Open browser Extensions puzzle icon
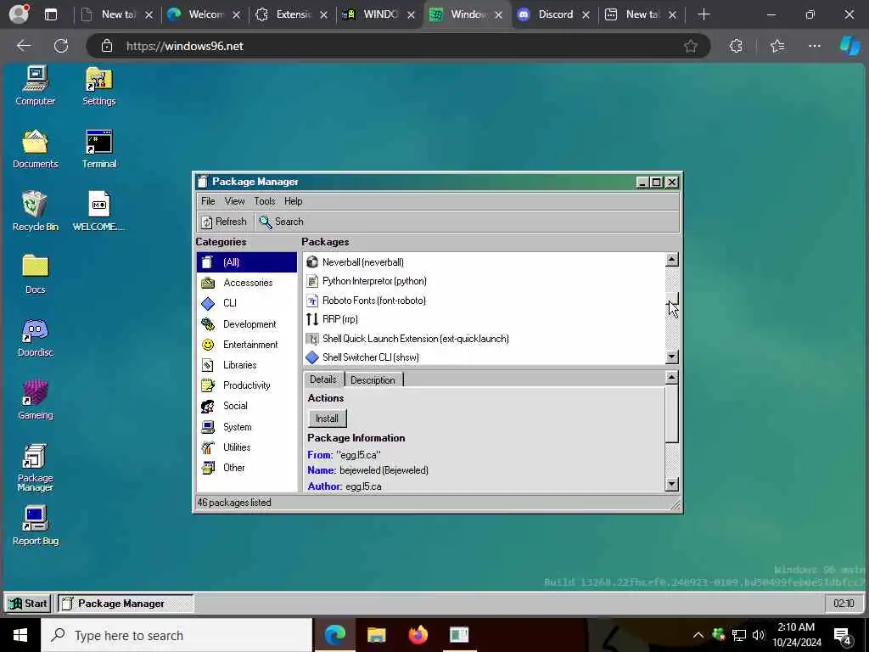Viewport: 869px width, 652px height. [x=736, y=46]
